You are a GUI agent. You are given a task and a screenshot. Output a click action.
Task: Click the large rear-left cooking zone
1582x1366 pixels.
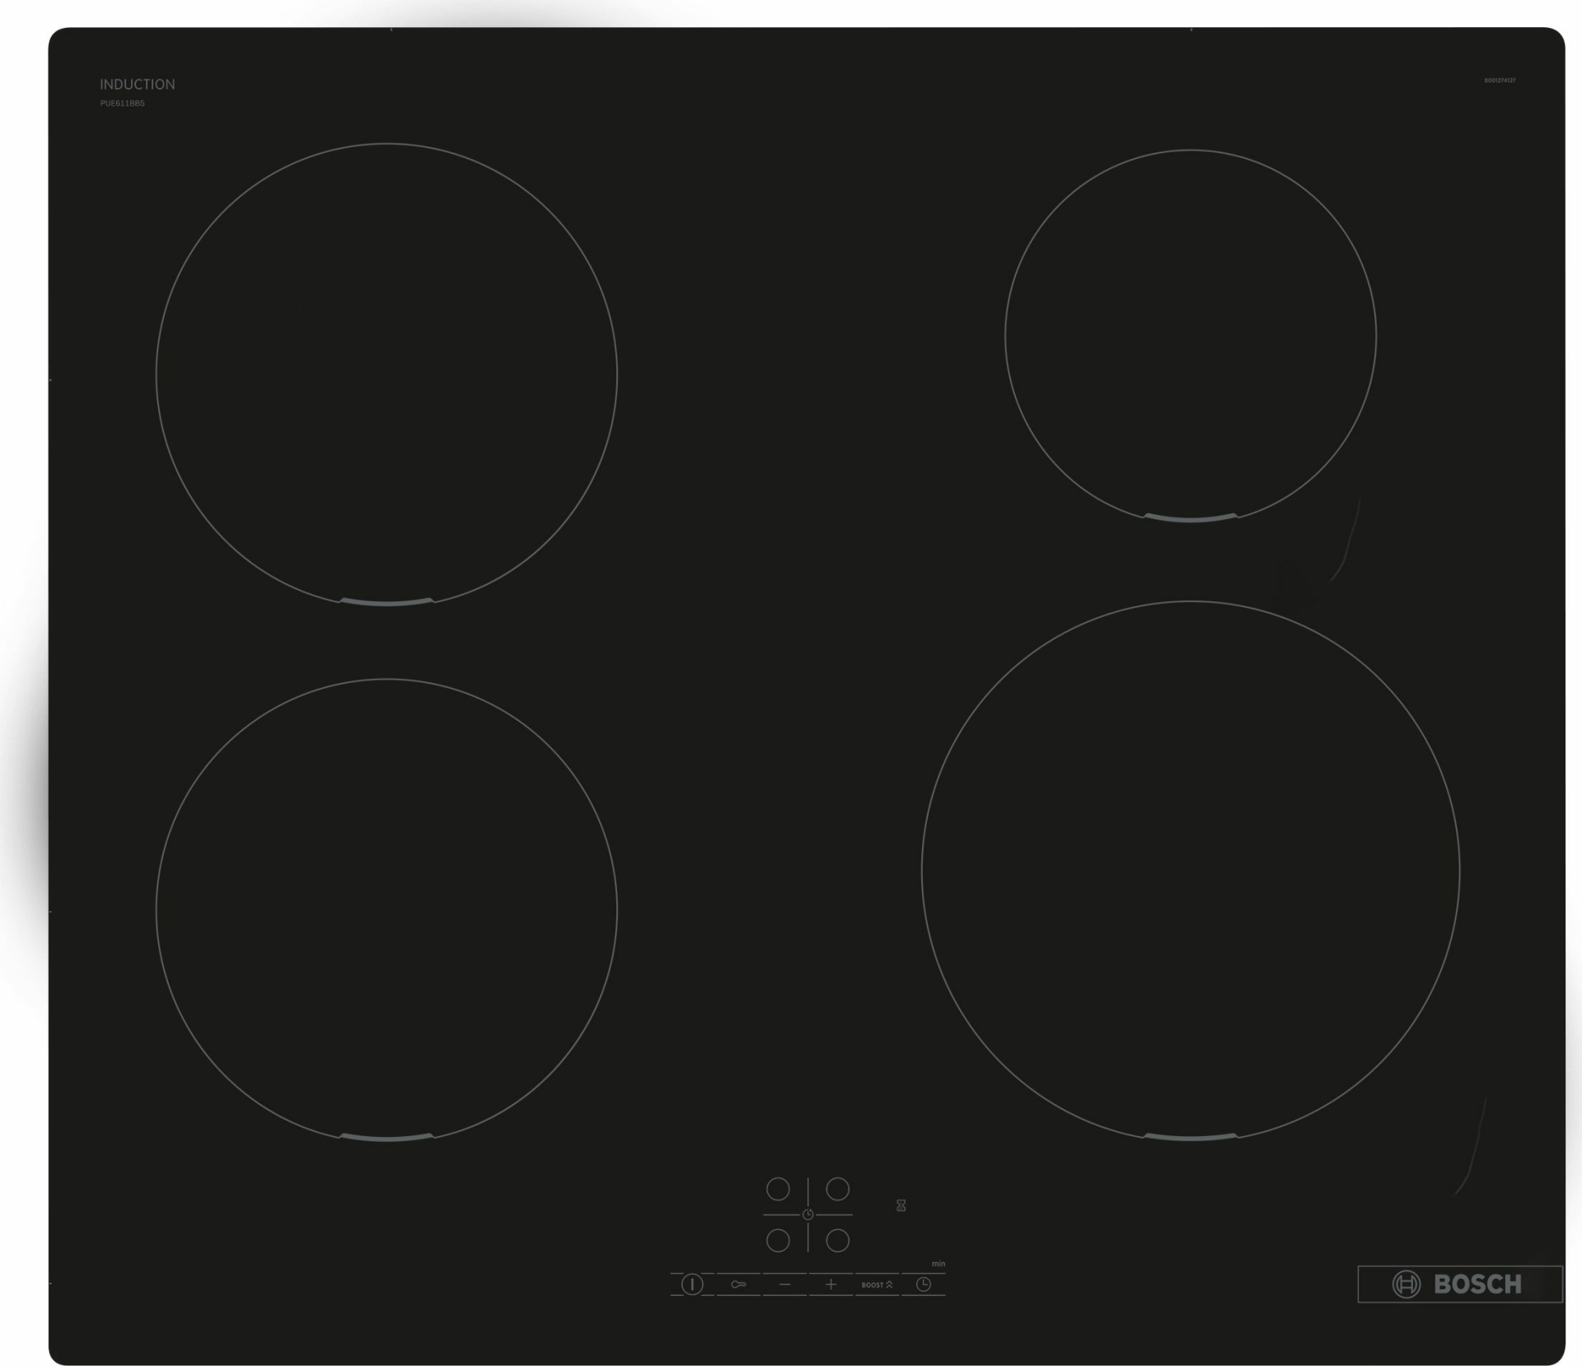tap(386, 374)
